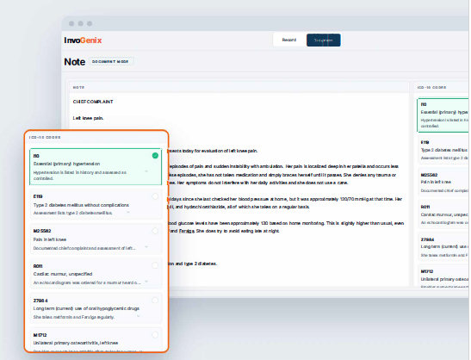Screen dimensions: 471x360
Task: Click the NOTE panel header label
Action: pos(78,88)
